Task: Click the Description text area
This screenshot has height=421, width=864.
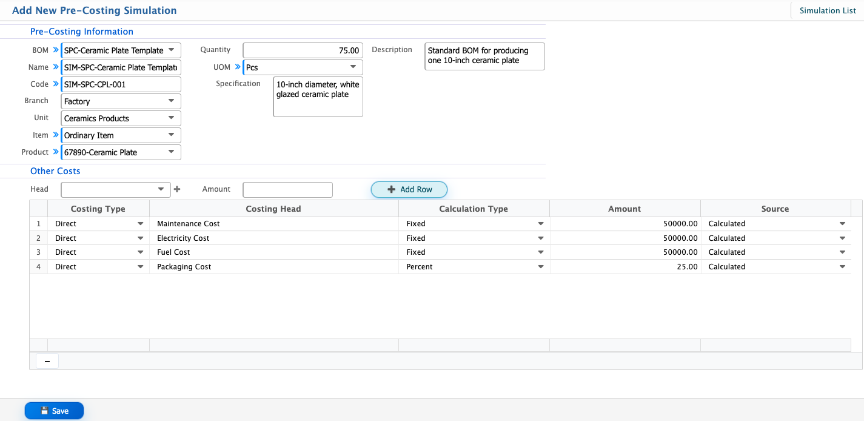Action: coord(485,56)
